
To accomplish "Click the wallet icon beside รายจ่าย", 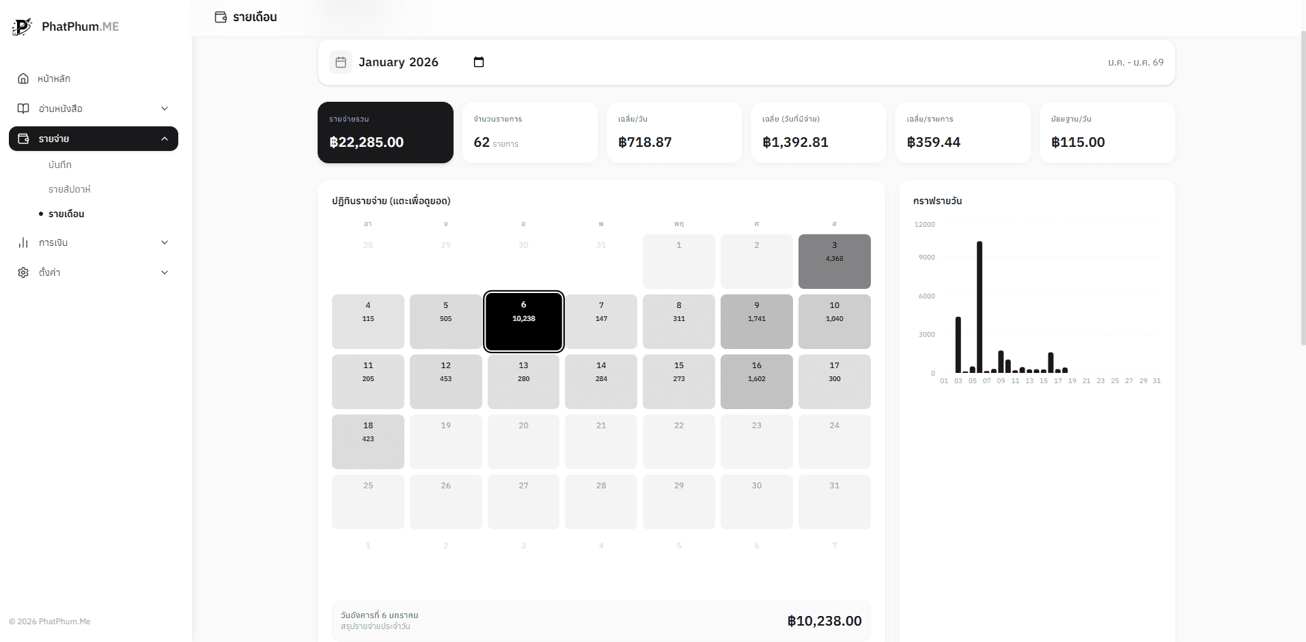I will [x=23, y=139].
